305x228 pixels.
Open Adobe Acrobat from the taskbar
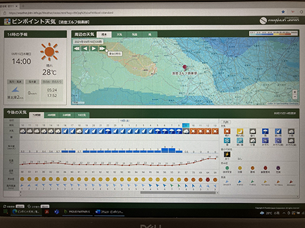pyautogui.click(x=47, y=212)
